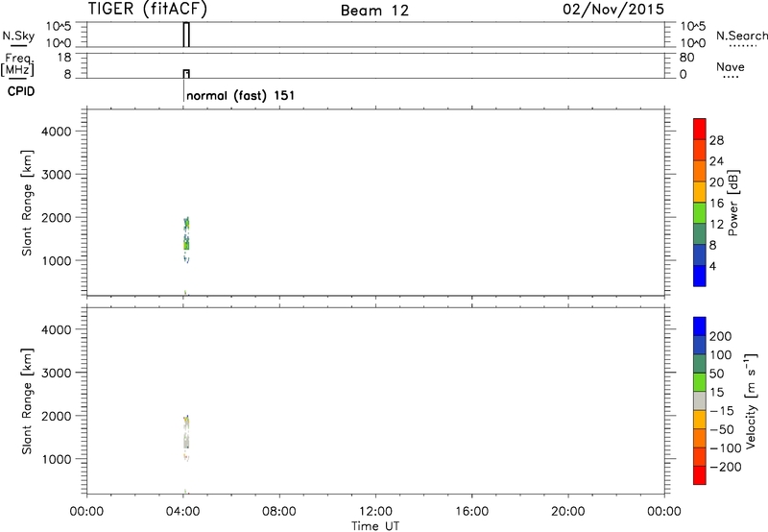The image size is (768, 532).
Task: Click the green 12-16 dB Power colorbar segment
Action: coord(700,212)
